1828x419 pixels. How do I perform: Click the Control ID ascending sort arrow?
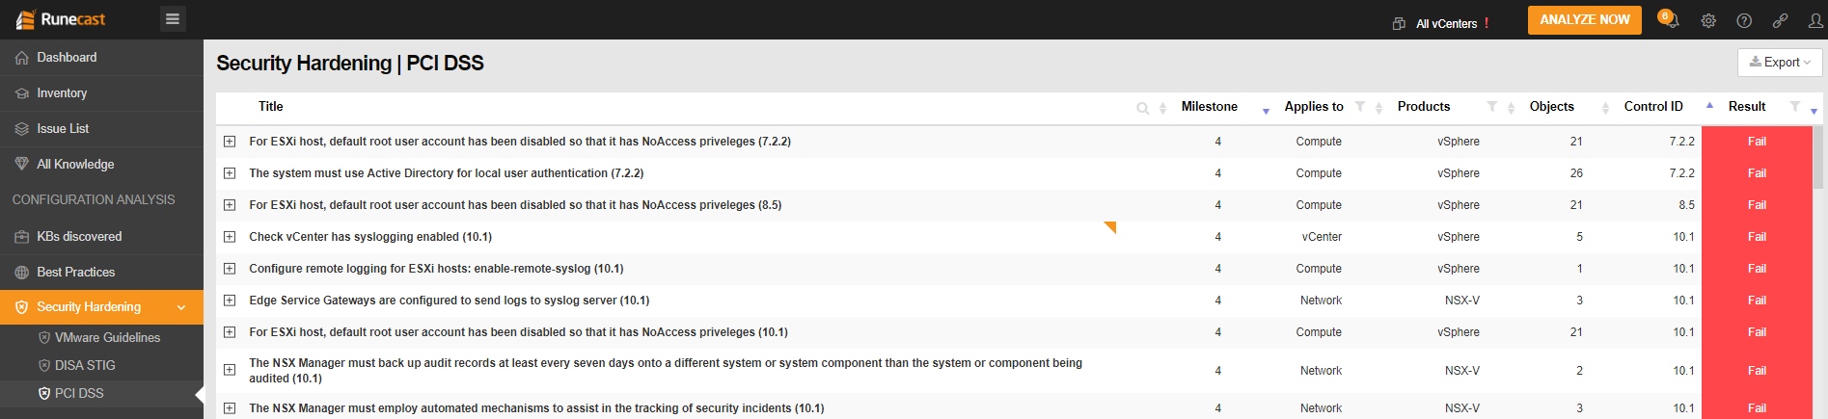(1709, 104)
